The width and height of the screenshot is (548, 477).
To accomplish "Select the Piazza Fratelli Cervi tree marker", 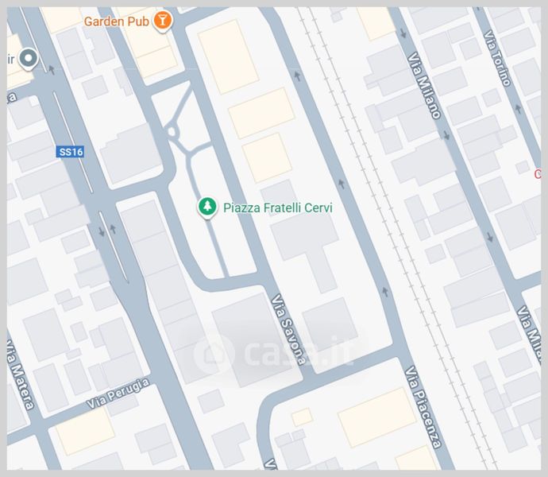I will (207, 207).
